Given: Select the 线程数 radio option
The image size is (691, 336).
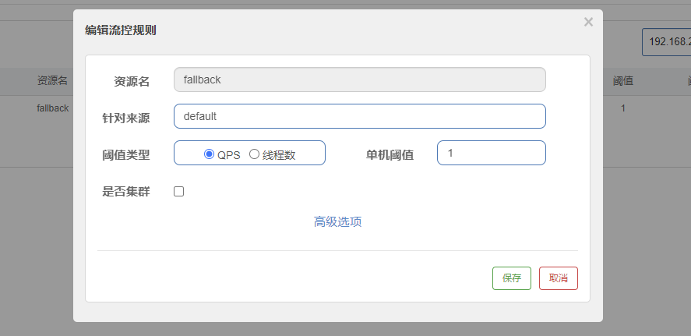Looking at the screenshot, I should click(254, 154).
